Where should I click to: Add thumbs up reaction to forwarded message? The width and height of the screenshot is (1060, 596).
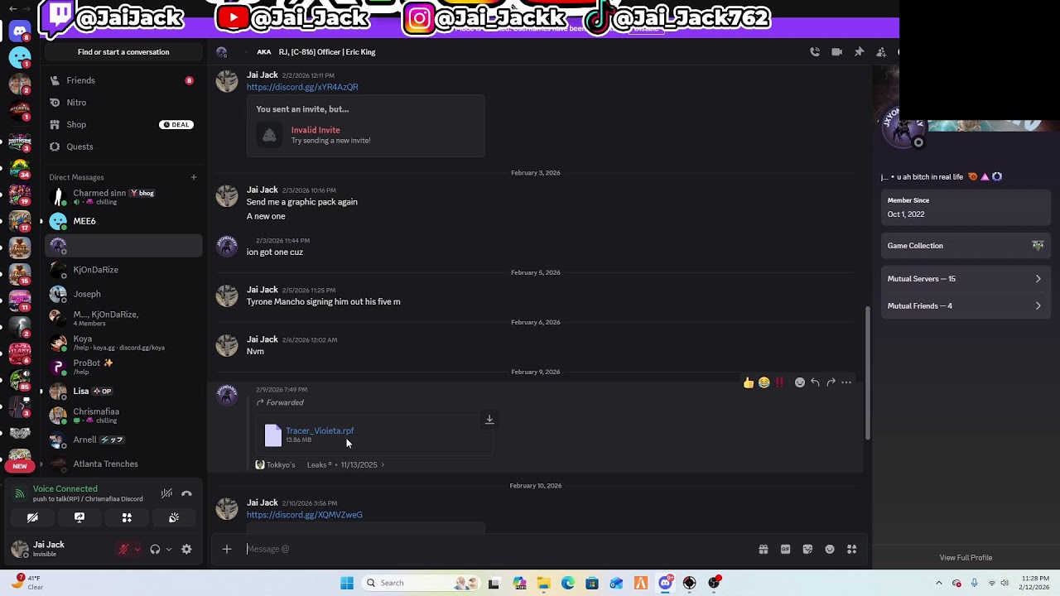(749, 382)
